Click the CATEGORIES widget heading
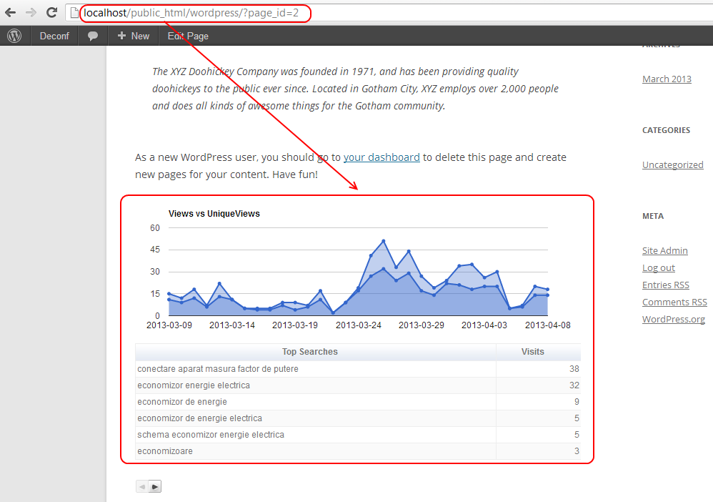 666,130
